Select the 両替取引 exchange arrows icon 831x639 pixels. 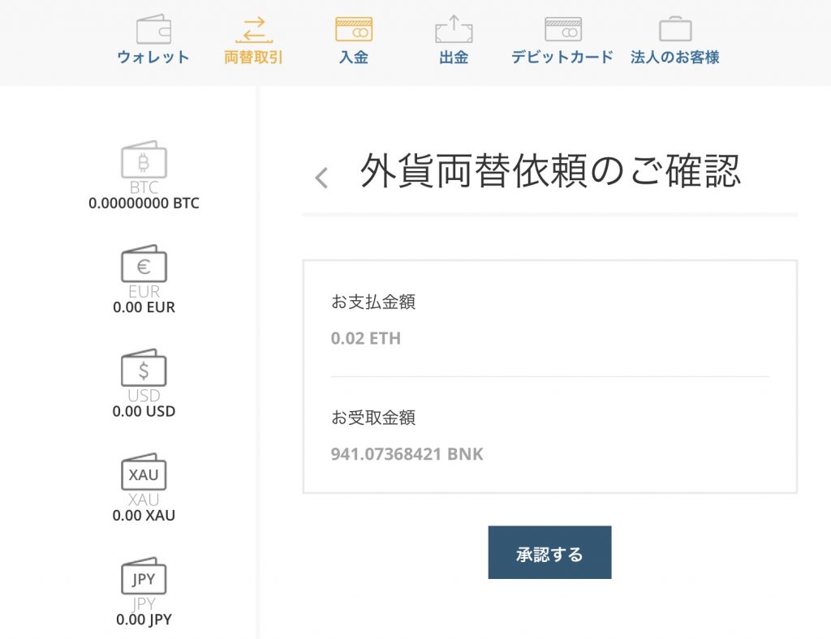254,30
